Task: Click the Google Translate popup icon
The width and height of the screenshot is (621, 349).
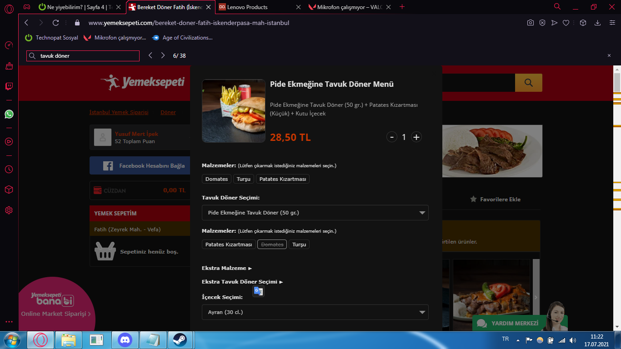Action: click(x=258, y=291)
